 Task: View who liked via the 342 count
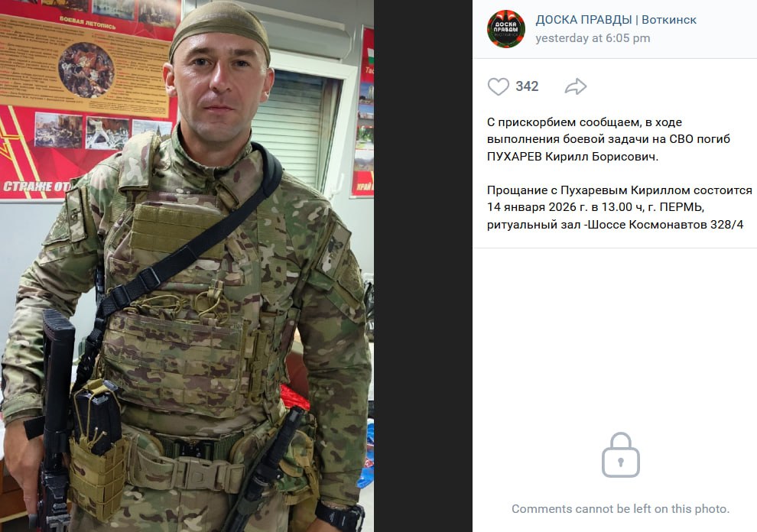point(527,86)
